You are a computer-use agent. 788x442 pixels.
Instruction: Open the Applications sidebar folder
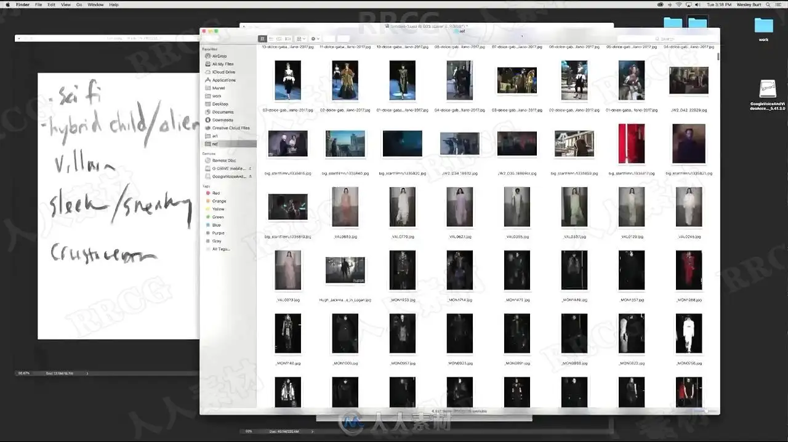223,80
